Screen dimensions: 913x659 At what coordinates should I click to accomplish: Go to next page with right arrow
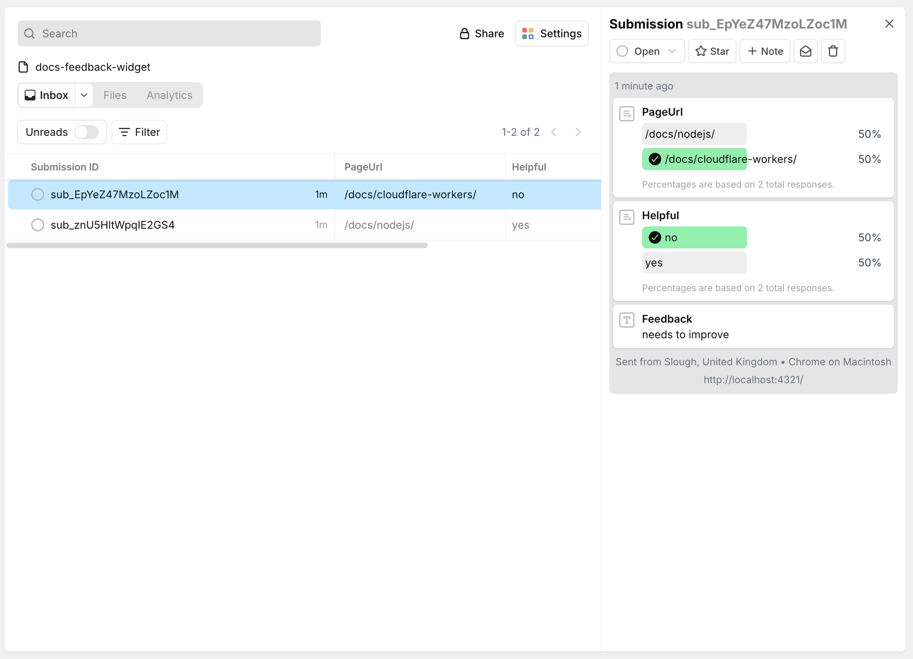(578, 132)
